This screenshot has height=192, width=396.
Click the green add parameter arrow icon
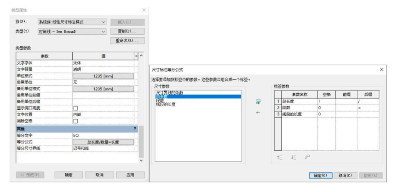258,102
